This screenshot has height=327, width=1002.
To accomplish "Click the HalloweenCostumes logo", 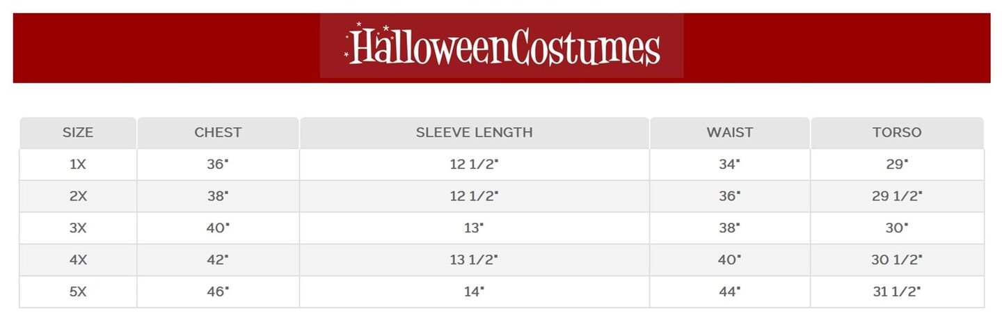I will coord(502,47).
